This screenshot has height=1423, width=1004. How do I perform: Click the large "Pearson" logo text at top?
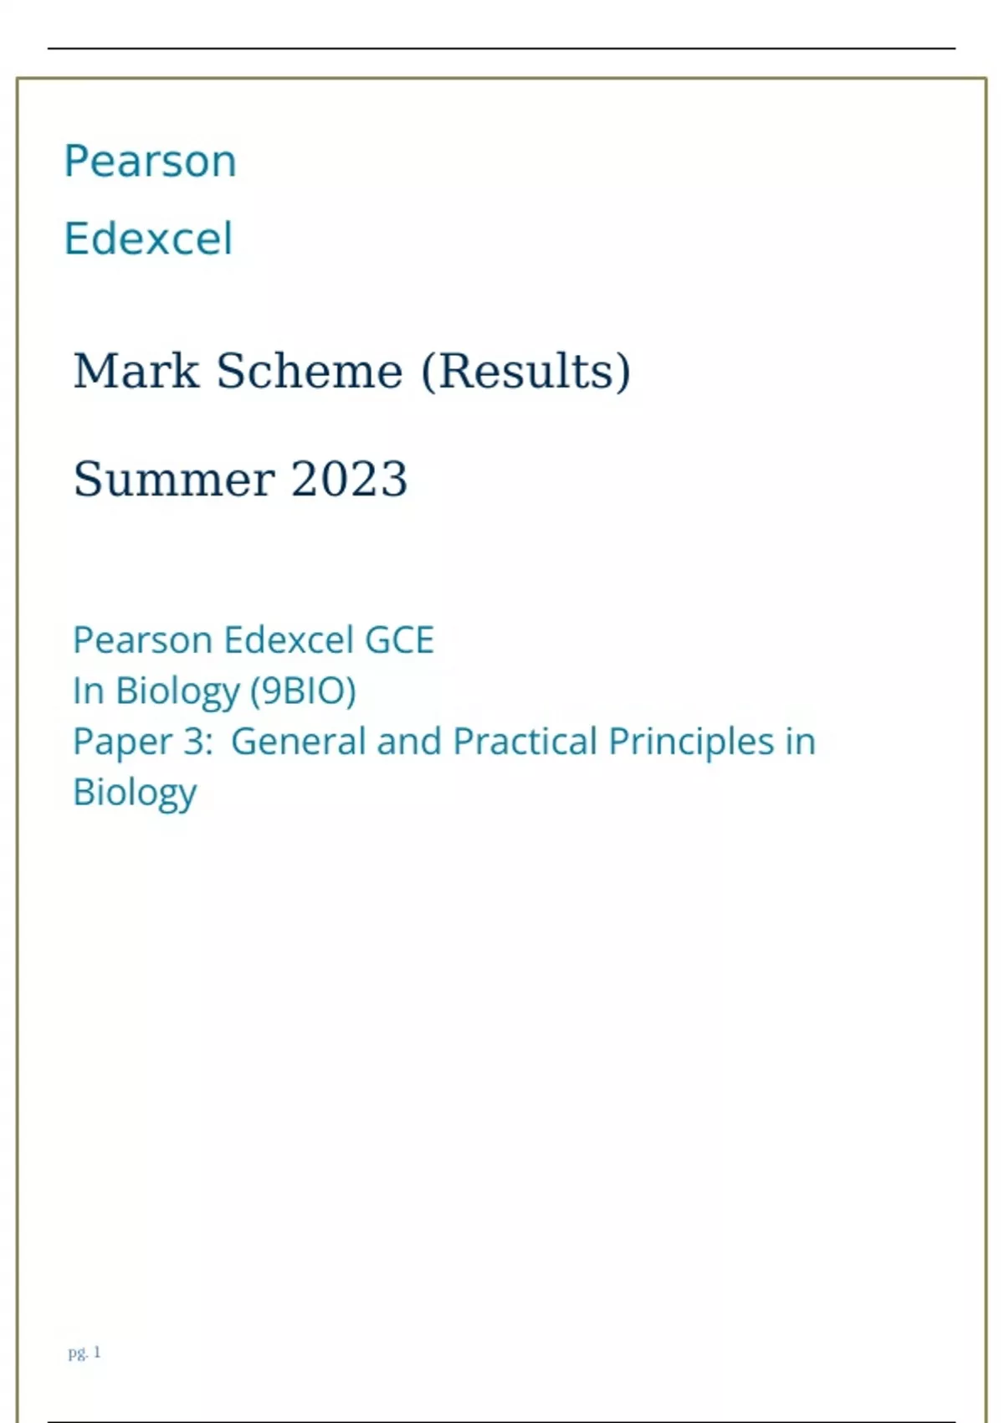coord(151,161)
